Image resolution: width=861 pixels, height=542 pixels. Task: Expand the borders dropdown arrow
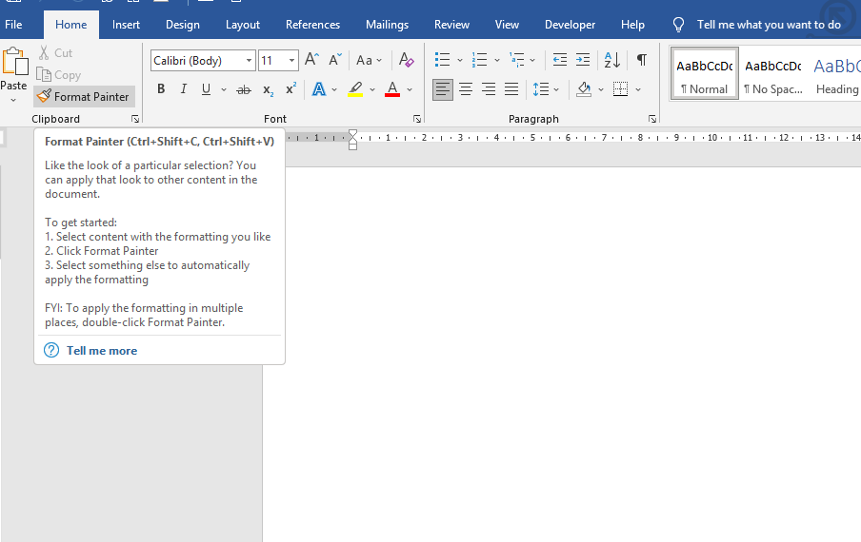pyautogui.click(x=638, y=90)
